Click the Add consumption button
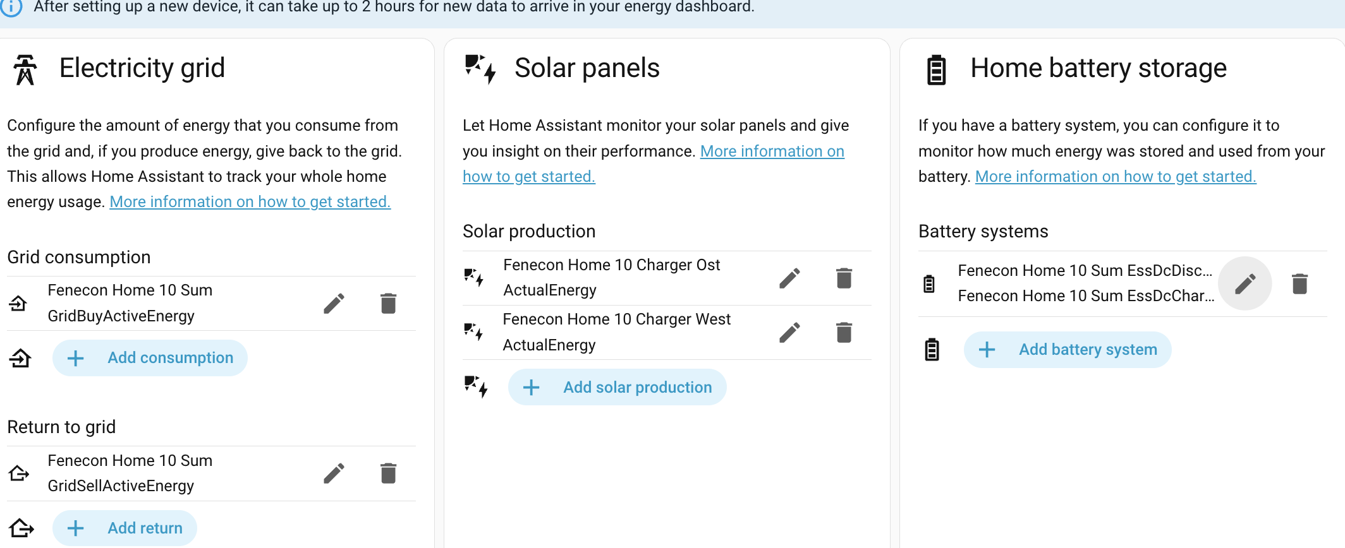1345x548 pixels. tap(150, 358)
